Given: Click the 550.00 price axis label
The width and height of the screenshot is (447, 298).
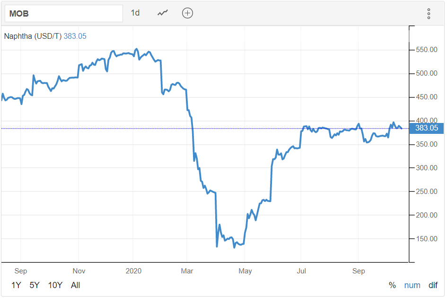Looking at the screenshot, I should 426,50.
